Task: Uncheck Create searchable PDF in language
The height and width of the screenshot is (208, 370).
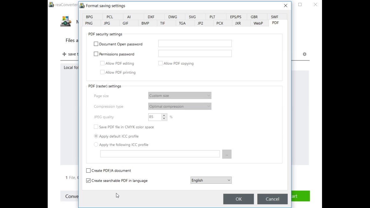Action: [x=88, y=181]
